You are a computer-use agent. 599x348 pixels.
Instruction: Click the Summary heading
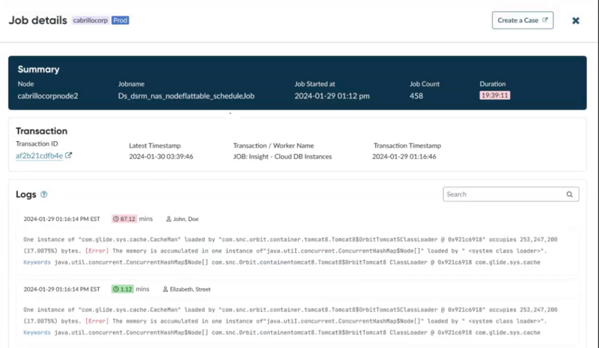(x=39, y=69)
